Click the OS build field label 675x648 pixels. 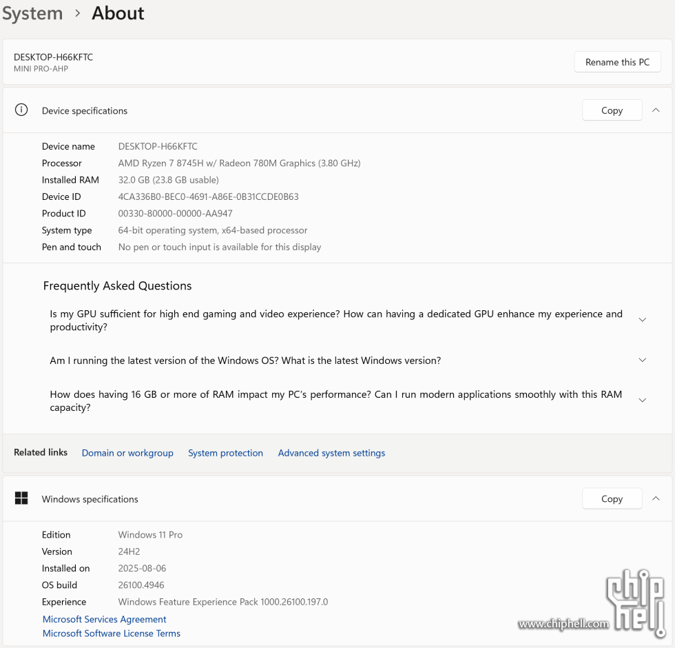(59, 585)
